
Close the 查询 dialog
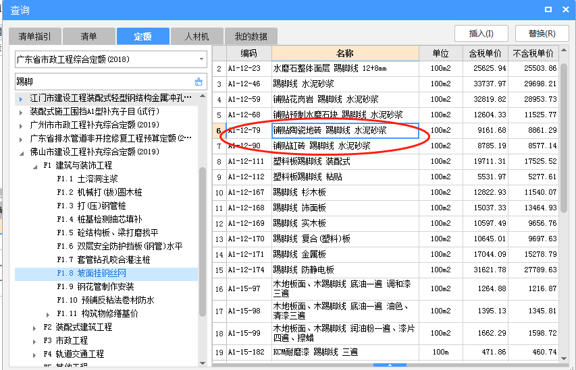(566, 9)
